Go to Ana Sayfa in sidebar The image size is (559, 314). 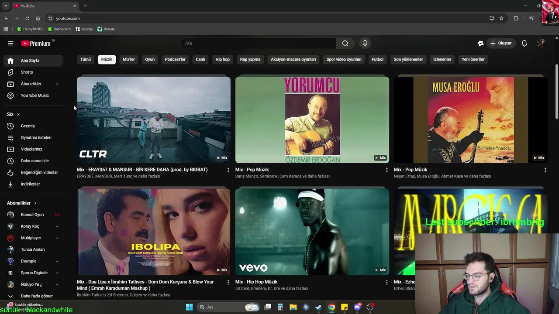pyautogui.click(x=33, y=61)
